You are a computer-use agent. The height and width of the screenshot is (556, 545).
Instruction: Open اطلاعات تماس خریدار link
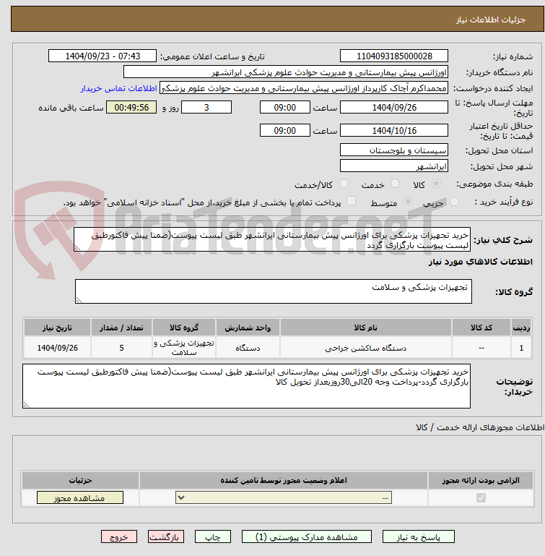coord(118,88)
